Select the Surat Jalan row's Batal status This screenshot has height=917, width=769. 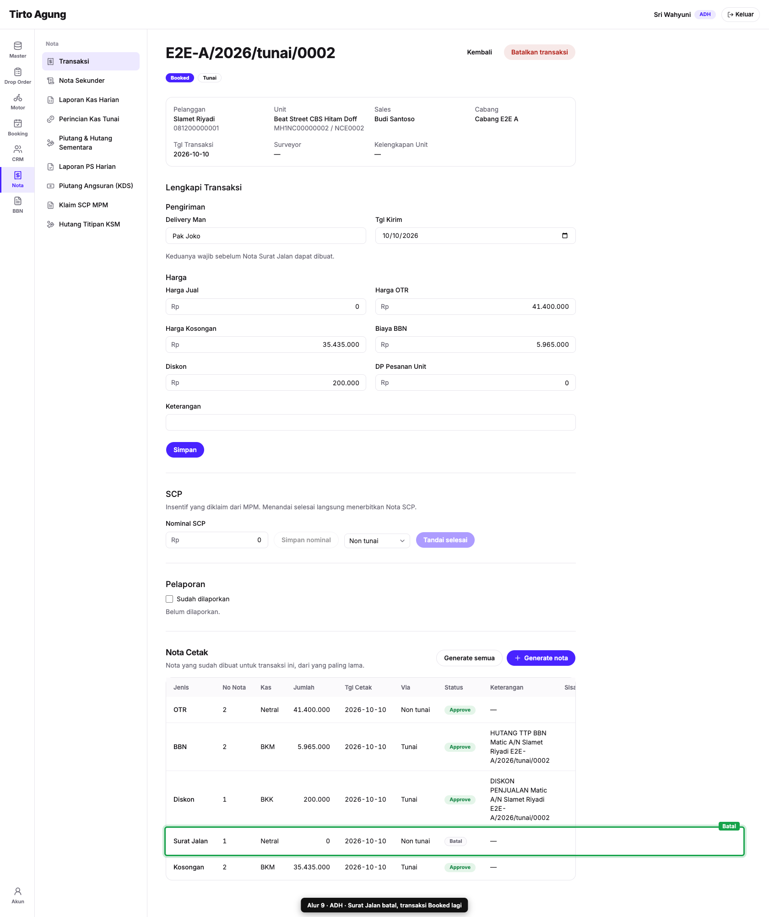(455, 841)
